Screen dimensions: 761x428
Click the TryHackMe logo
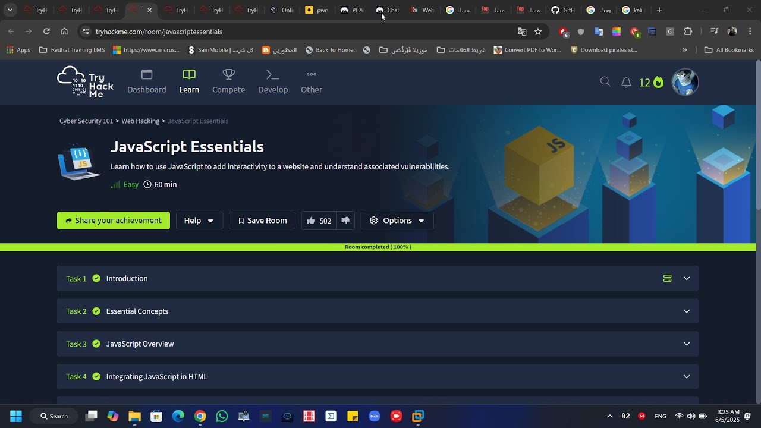tap(85, 82)
